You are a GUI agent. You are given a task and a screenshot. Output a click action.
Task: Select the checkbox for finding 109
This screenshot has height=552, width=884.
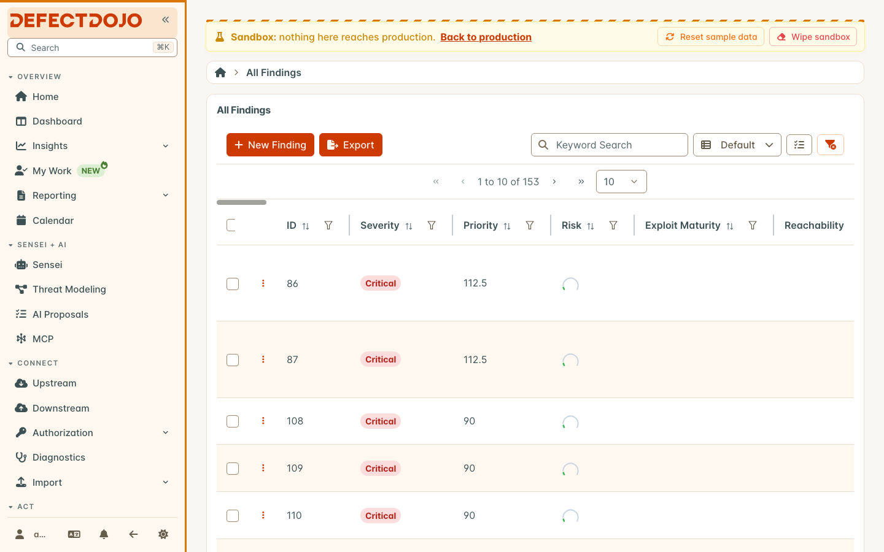point(233,469)
